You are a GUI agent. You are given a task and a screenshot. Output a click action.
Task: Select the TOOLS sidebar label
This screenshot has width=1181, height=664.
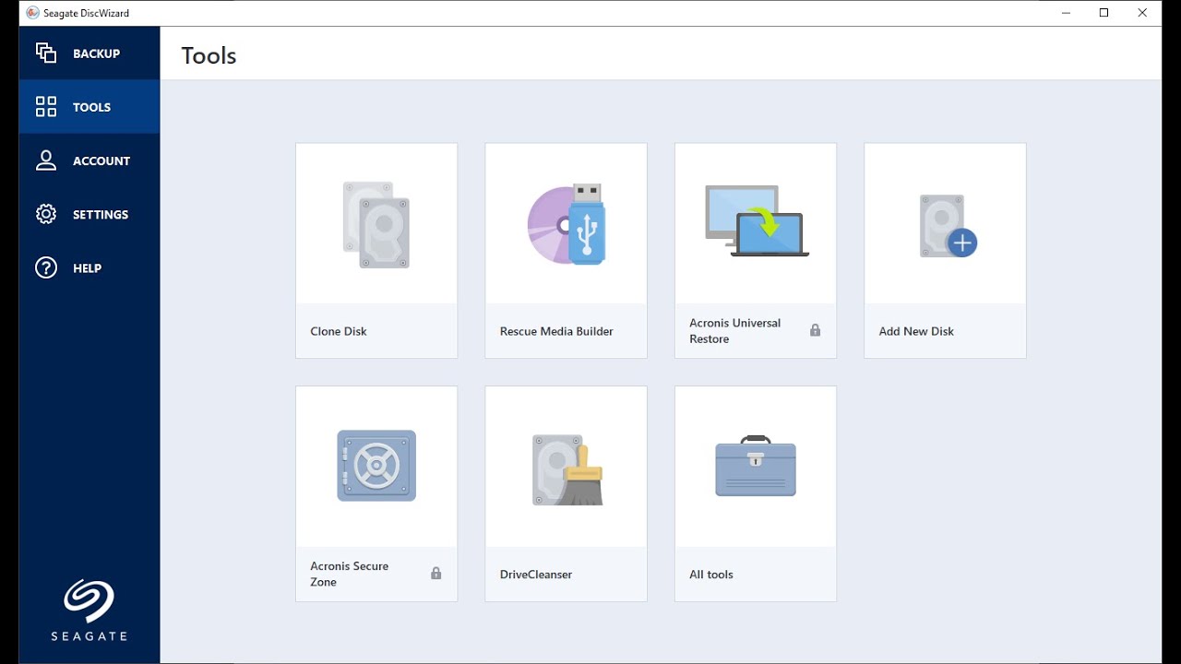pyautogui.click(x=92, y=107)
